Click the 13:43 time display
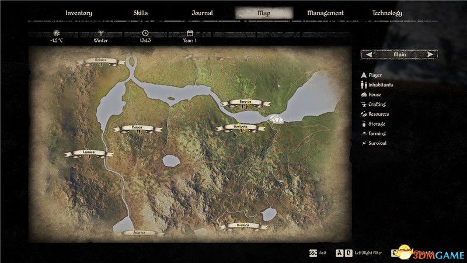467x263 pixels. pyautogui.click(x=145, y=40)
